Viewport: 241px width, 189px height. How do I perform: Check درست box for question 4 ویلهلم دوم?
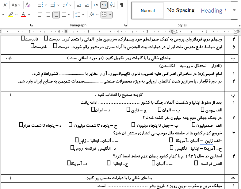tap(46, 38)
